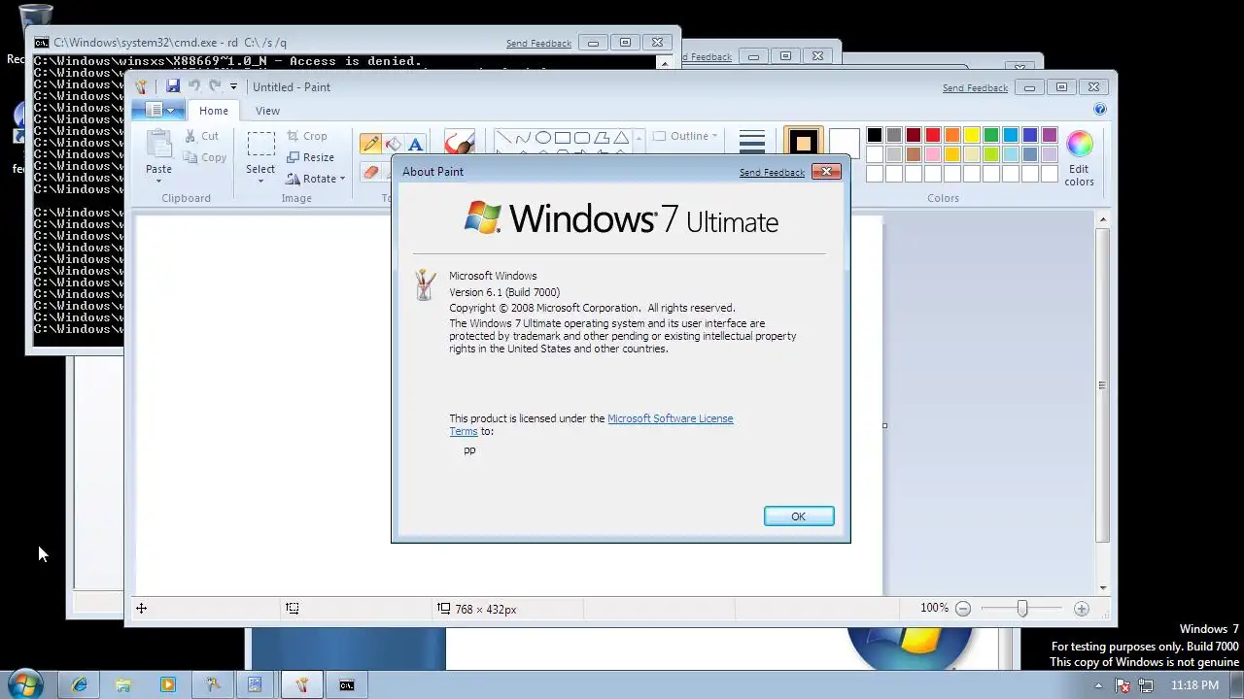Switch to cmd.exe via its taskbar button
Screen dimensions: 1244x699
[x=347, y=684]
